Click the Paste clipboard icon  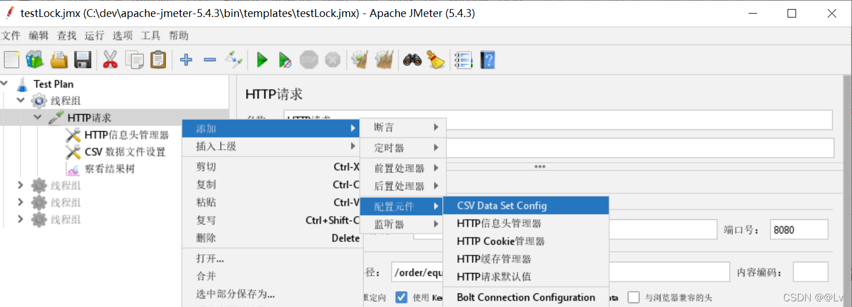(158, 59)
